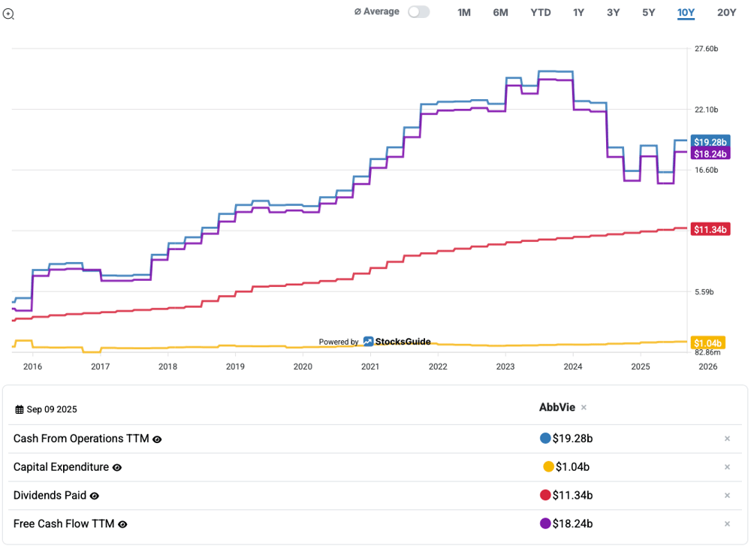Click the 2020 x-axis label
The image size is (751, 549).
coord(303,367)
